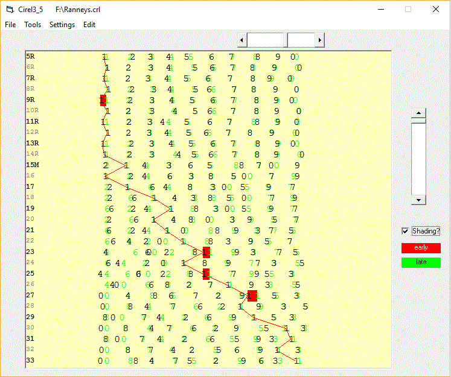Image resolution: width=451 pixels, height=377 pixels.
Task: Select greyed row label 6R
Action: [x=30, y=67]
